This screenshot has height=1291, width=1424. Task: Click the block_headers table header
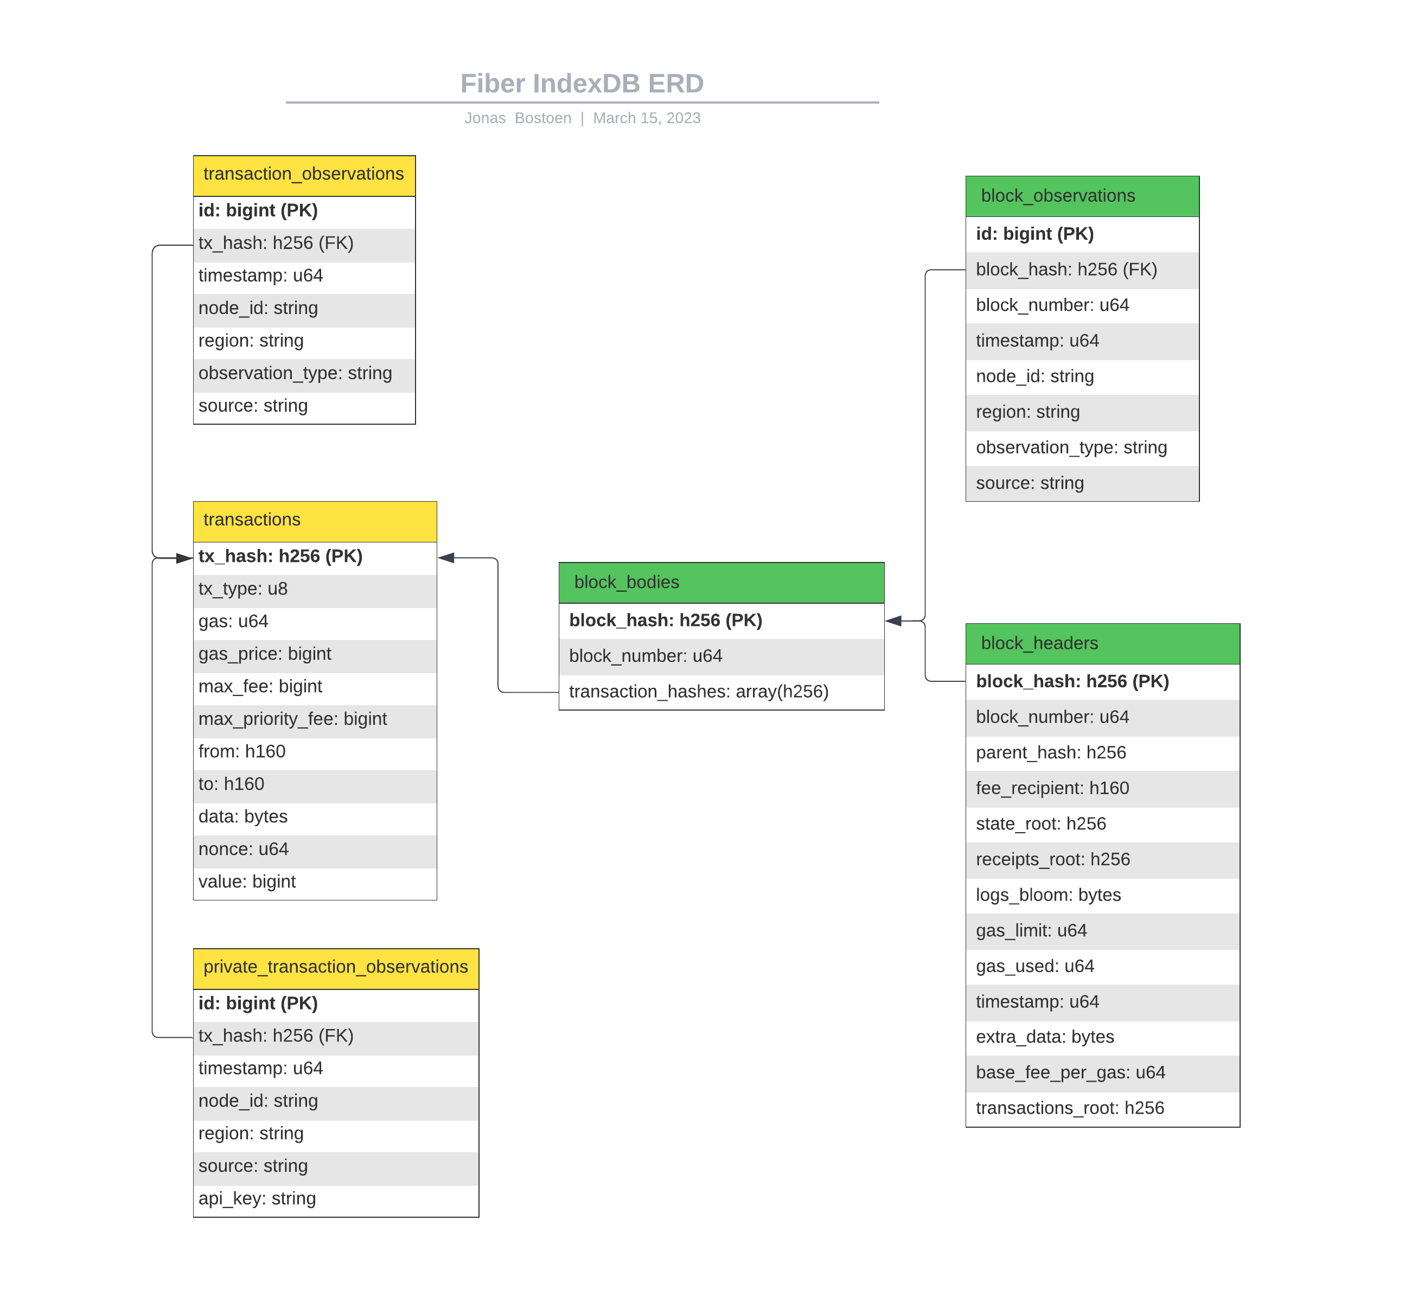pos(1103,644)
